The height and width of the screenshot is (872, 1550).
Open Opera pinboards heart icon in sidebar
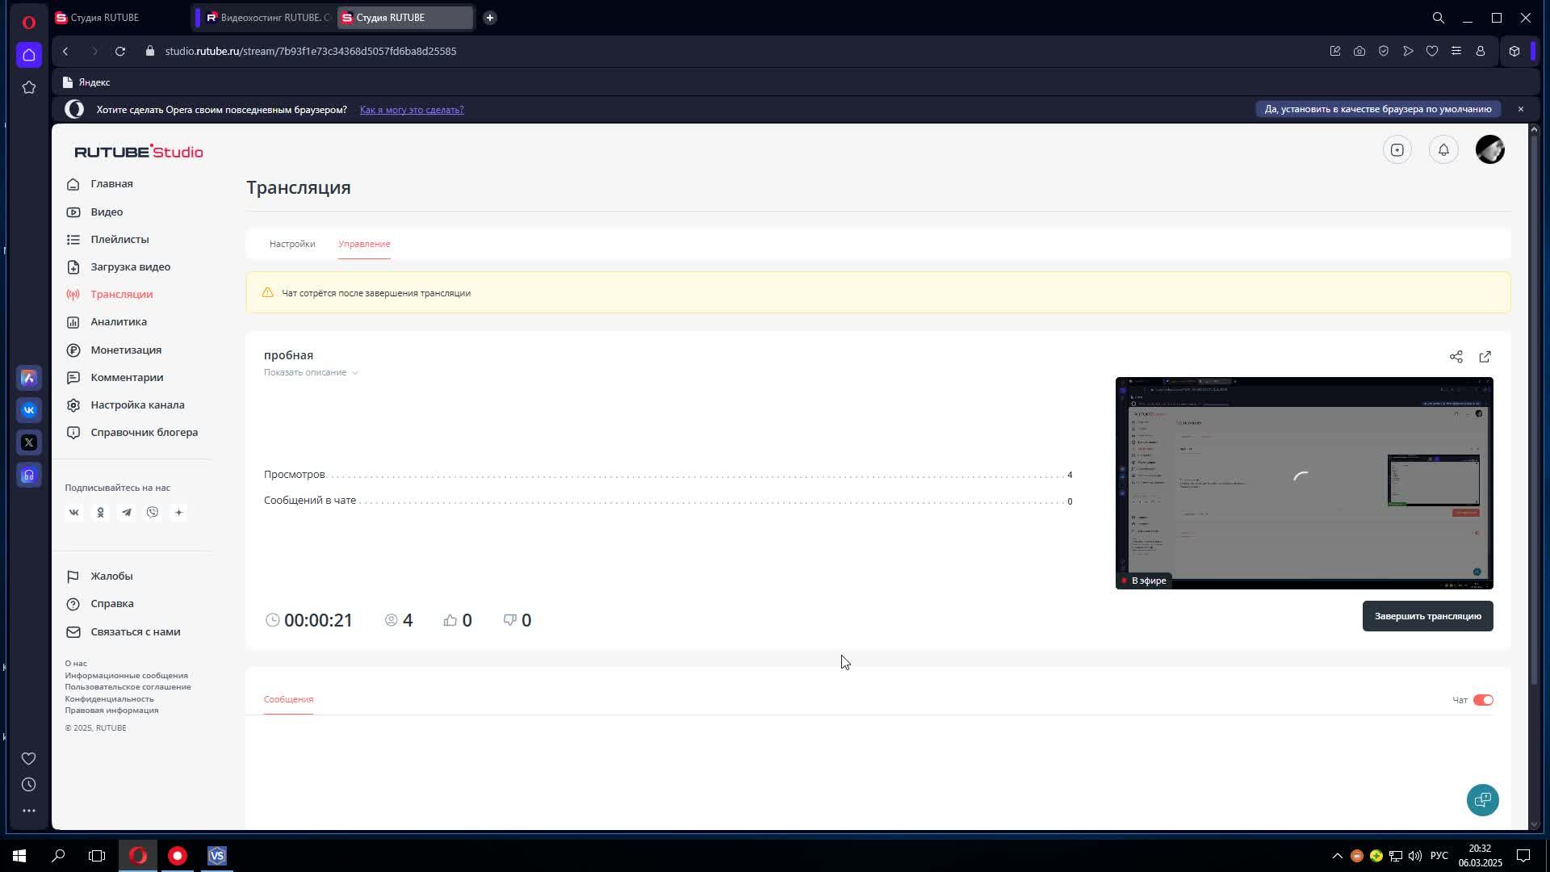(x=29, y=759)
